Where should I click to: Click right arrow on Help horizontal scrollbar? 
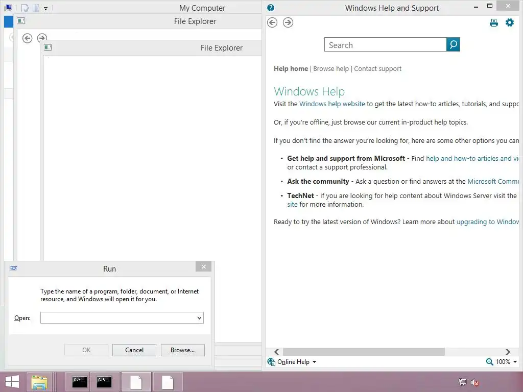coord(508,352)
